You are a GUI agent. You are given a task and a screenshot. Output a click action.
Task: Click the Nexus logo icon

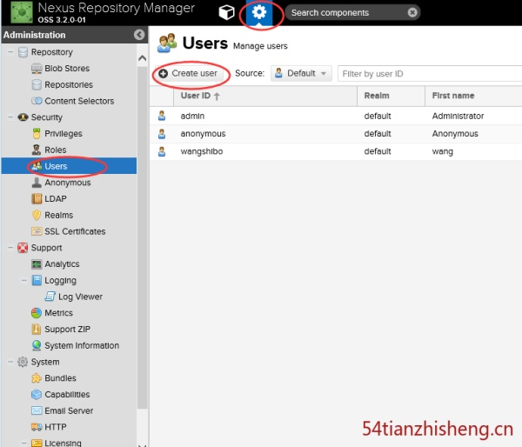coord(22,12)
